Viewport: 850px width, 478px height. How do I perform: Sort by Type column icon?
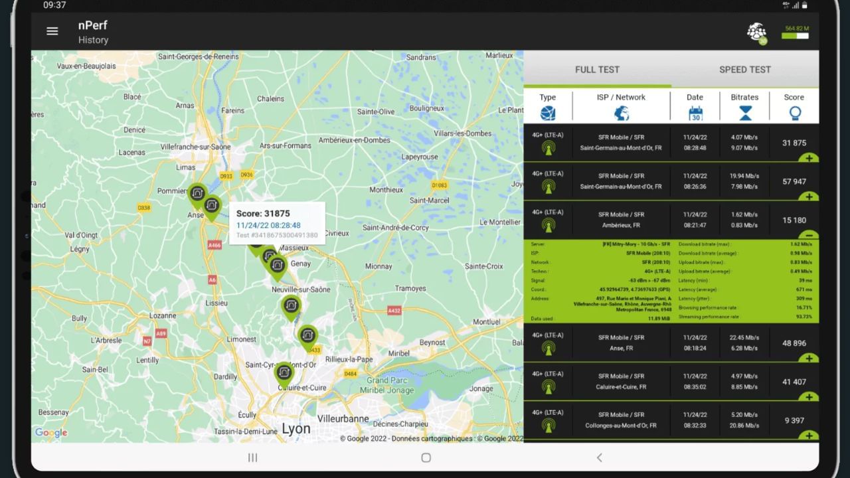coord(548,113)
